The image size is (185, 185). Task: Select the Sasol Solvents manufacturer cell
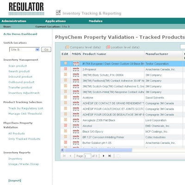[x=164, y=98]
